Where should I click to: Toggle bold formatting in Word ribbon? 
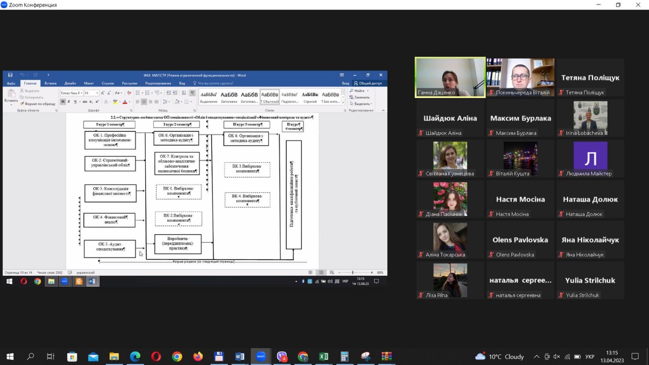[63, 102]
